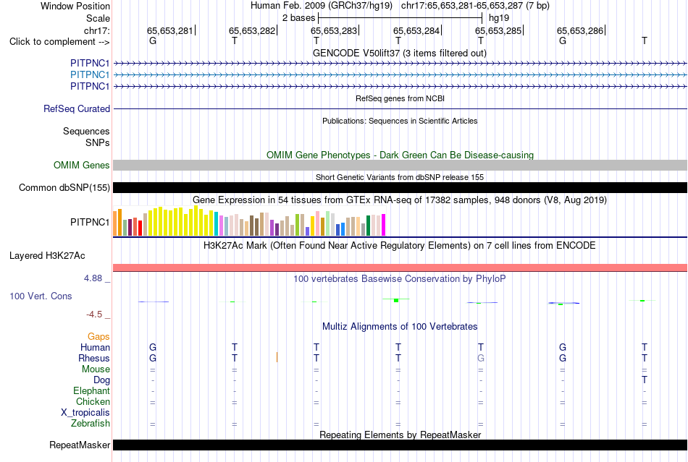Click the Rhesus alignment row label
The width and height of the screenshot is (688, 462).
(x=94, y=358)
